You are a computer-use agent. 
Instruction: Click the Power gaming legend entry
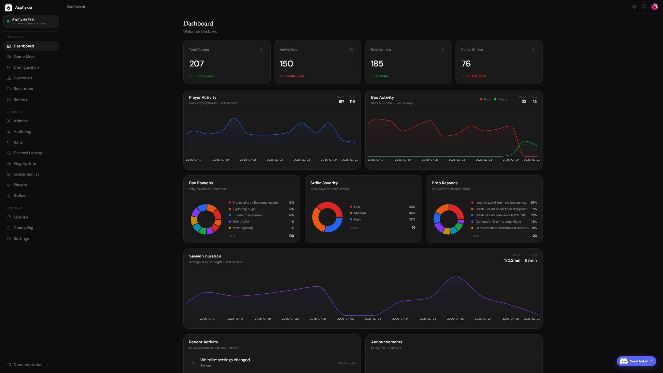tap(261, 228)
